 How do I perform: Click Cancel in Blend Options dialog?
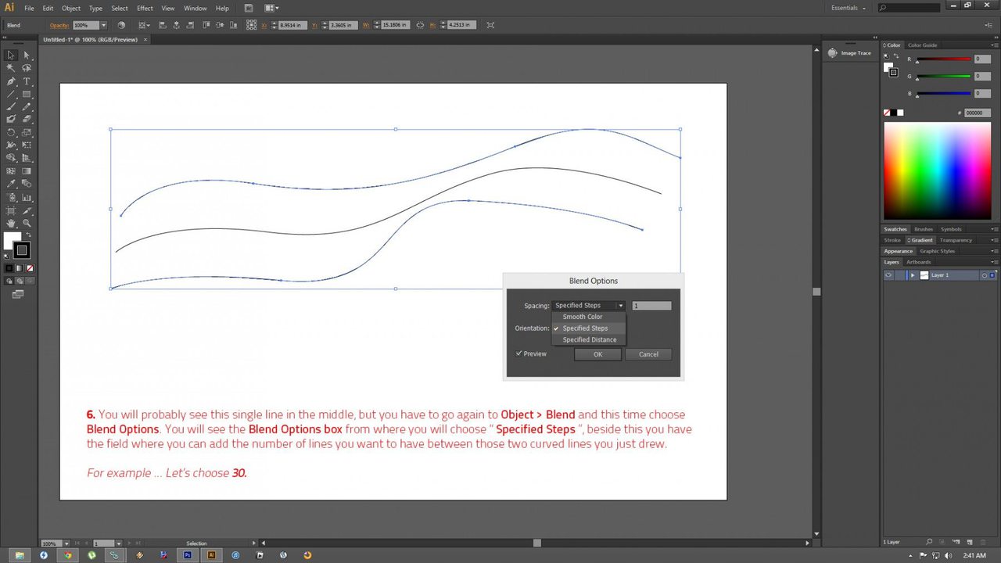click(648, 354)
